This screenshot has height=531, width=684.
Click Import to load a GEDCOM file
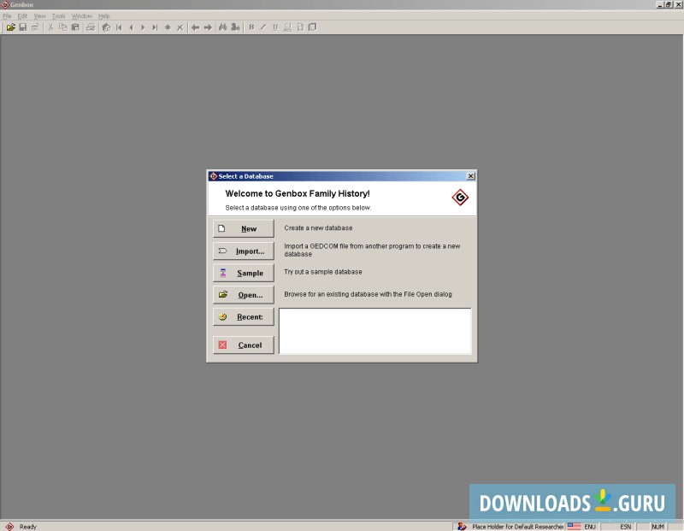click(243, 251)
